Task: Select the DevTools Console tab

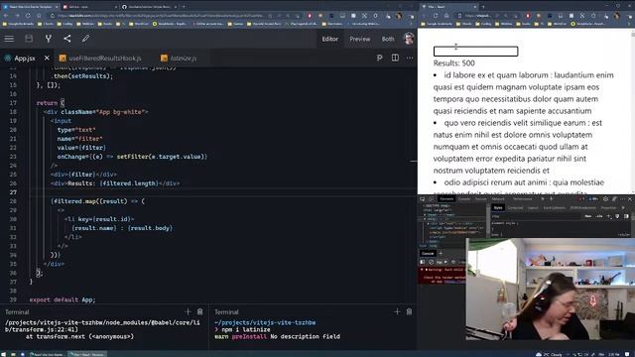Action: point(464,199)
